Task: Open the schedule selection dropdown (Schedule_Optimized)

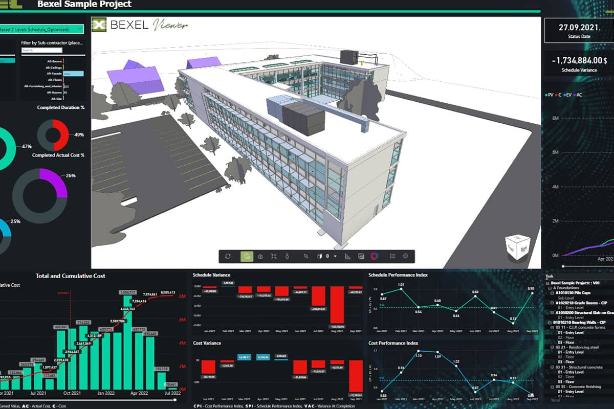Action: tap(41, 30)
